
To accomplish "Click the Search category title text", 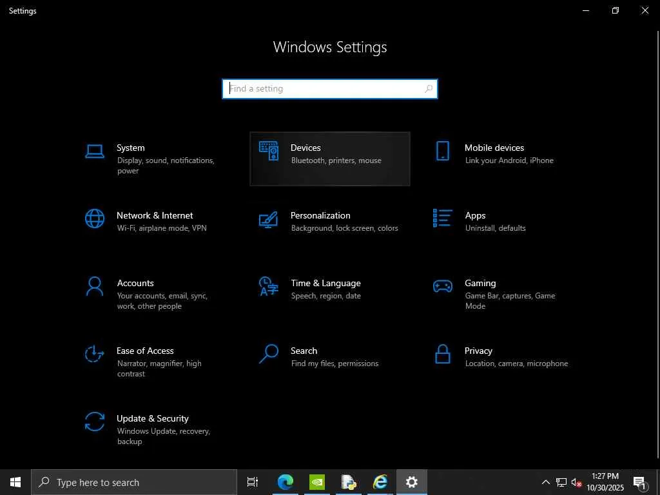I will coord(304,351).
